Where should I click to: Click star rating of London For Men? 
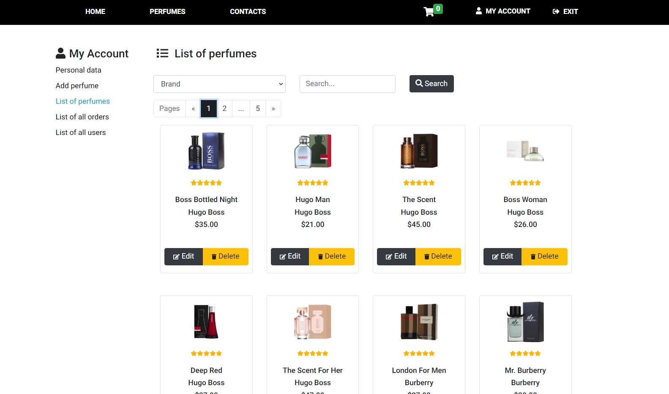pos(419,354)
